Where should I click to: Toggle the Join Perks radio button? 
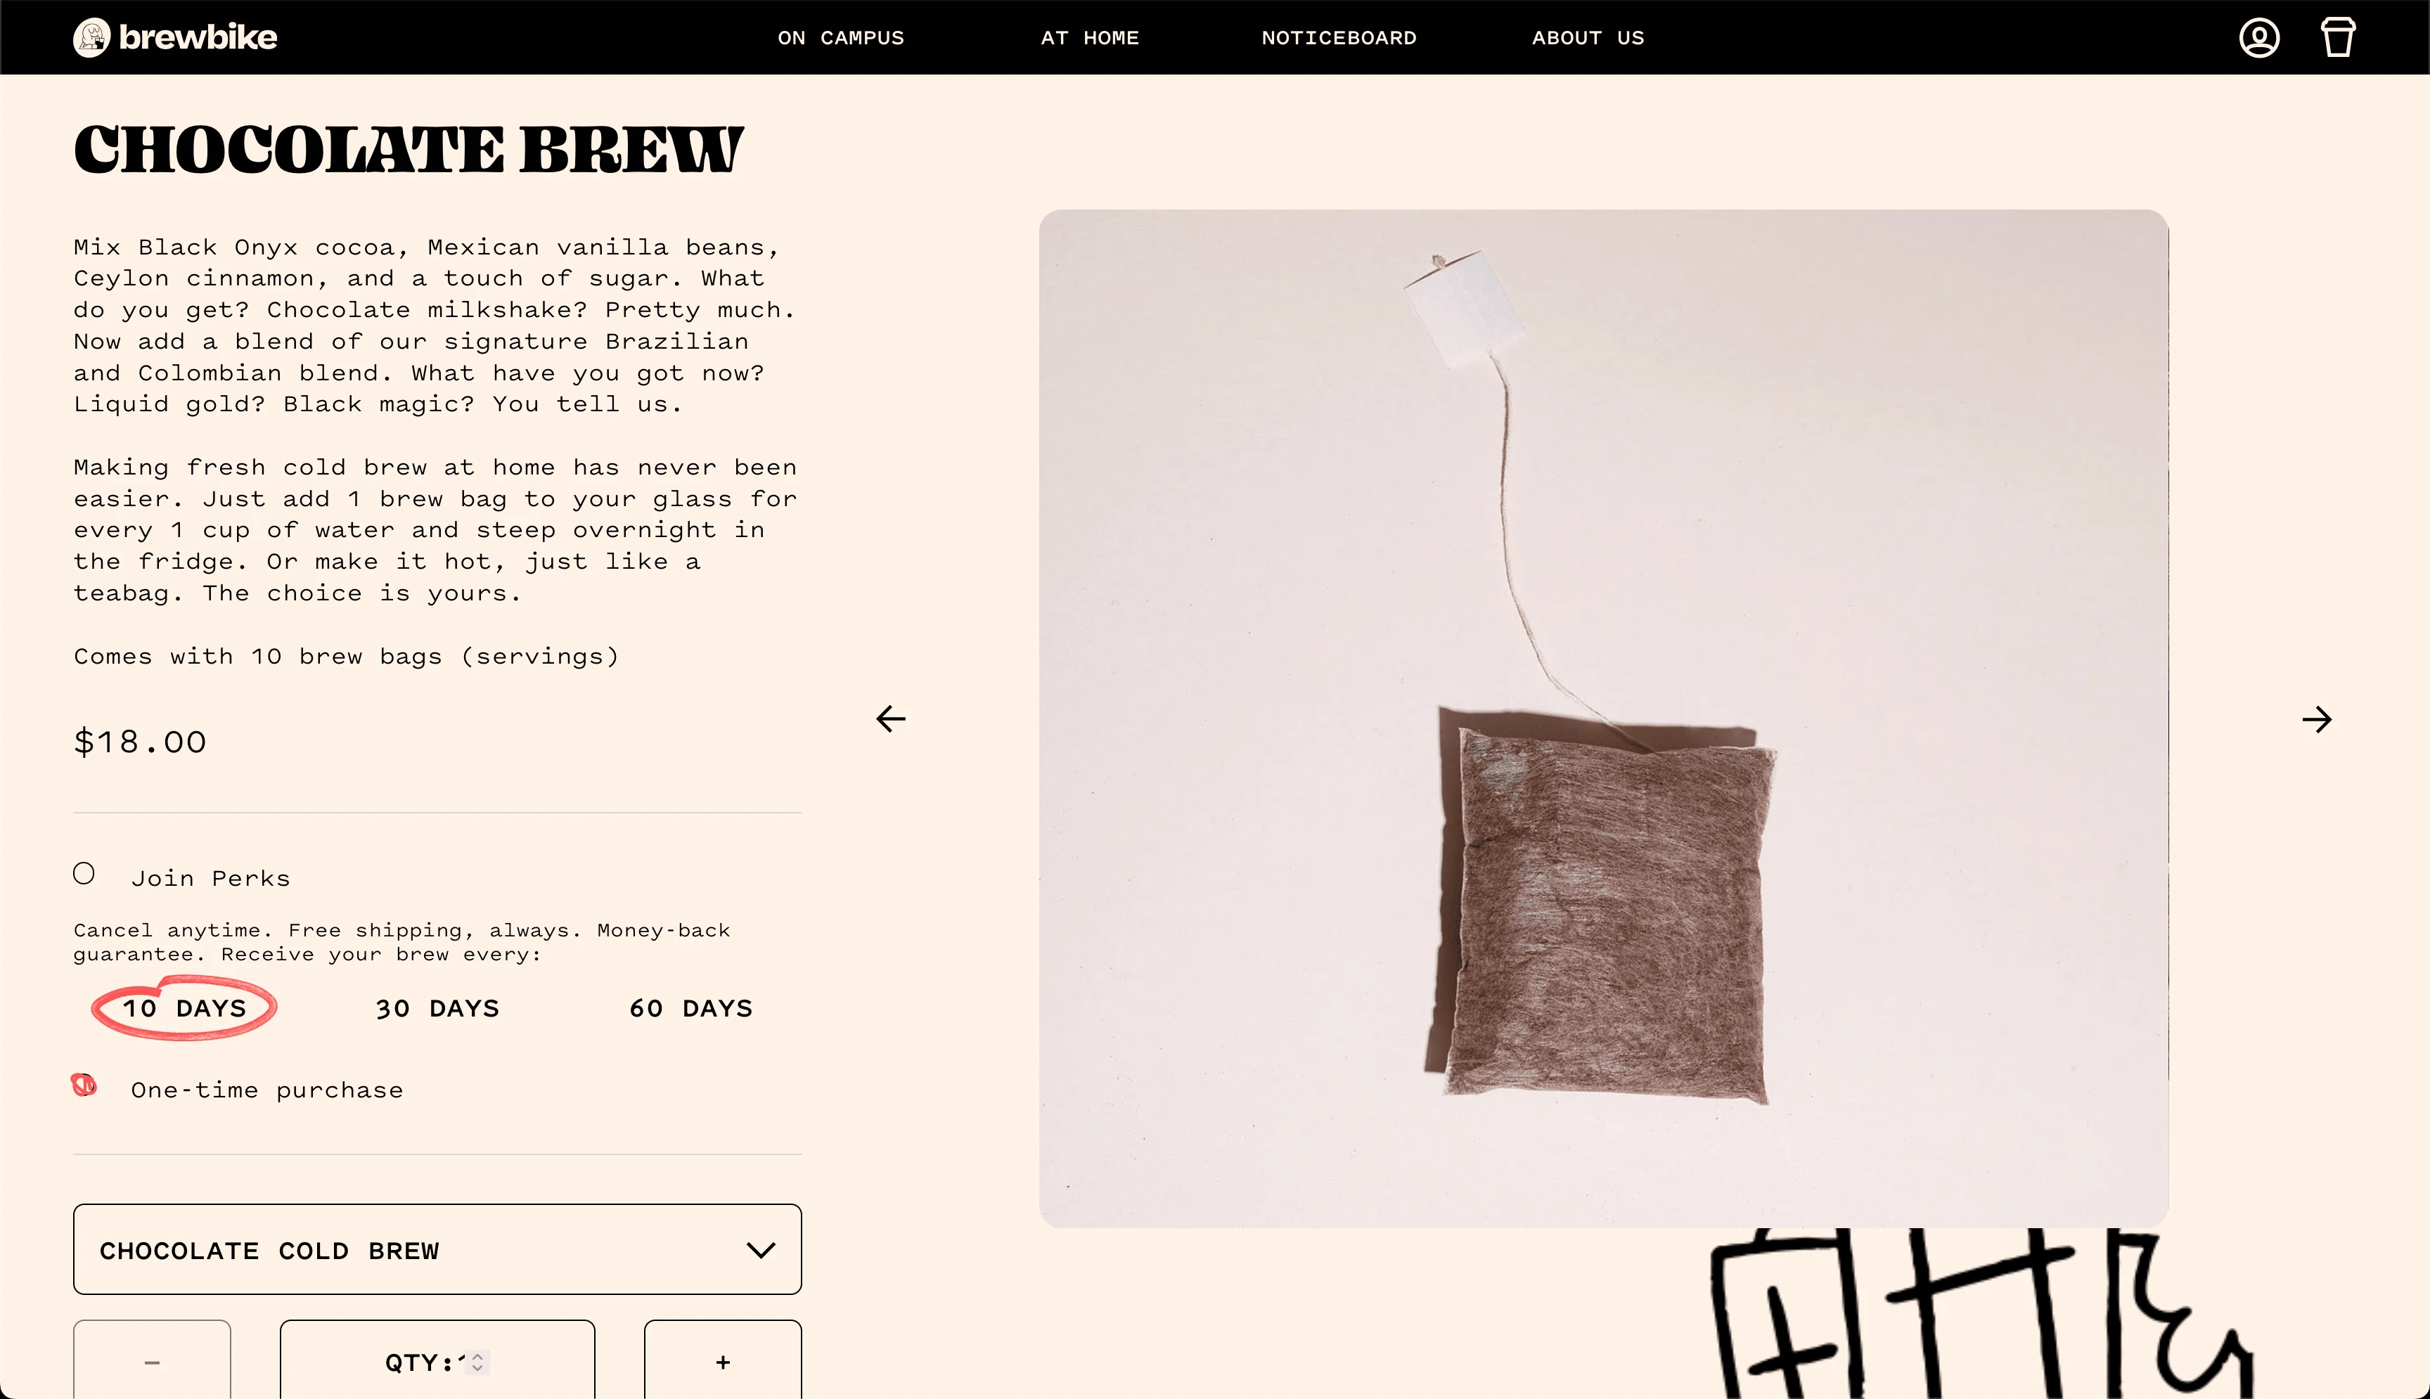(84, 875)
